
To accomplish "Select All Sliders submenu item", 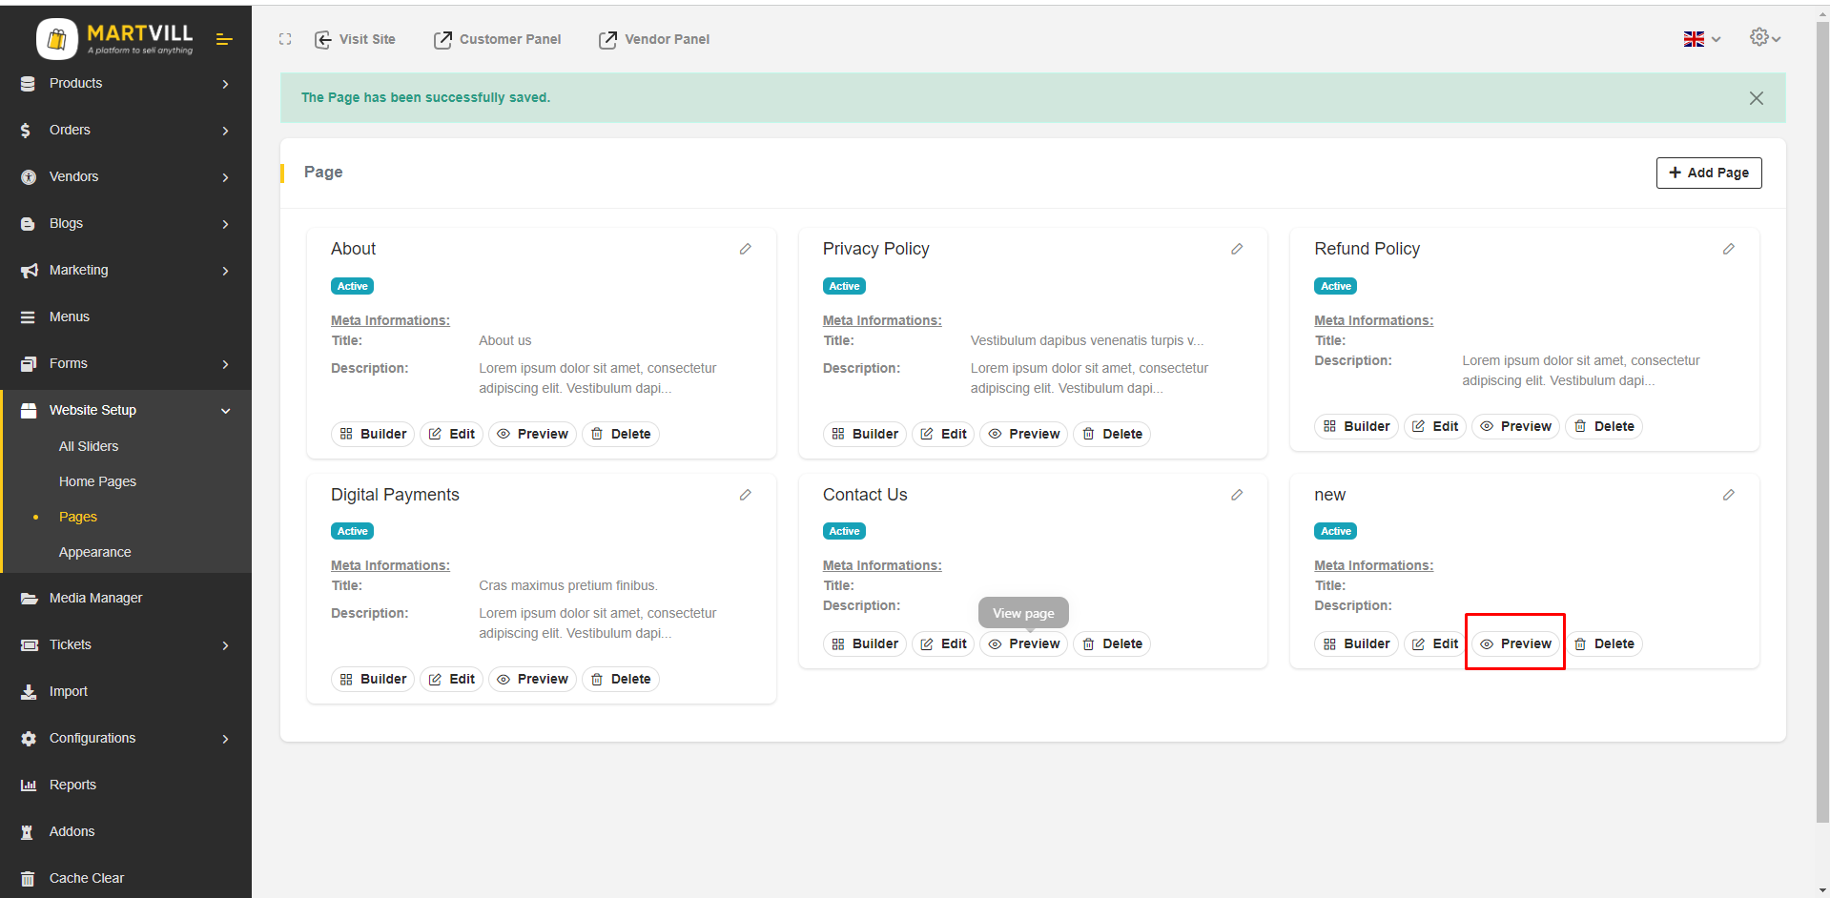I will 89,446.
